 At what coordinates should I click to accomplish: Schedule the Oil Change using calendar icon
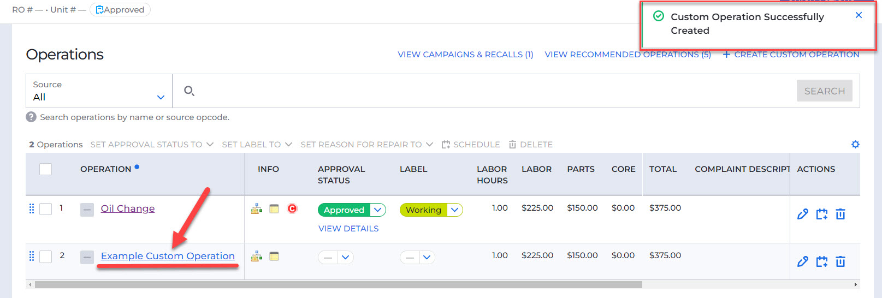(821, 214)
